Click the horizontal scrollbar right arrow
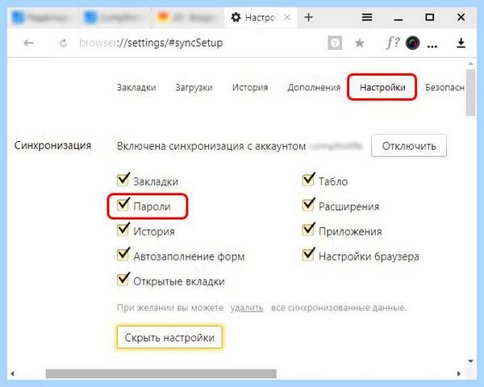Screen dimensions: 484x387 459,374
